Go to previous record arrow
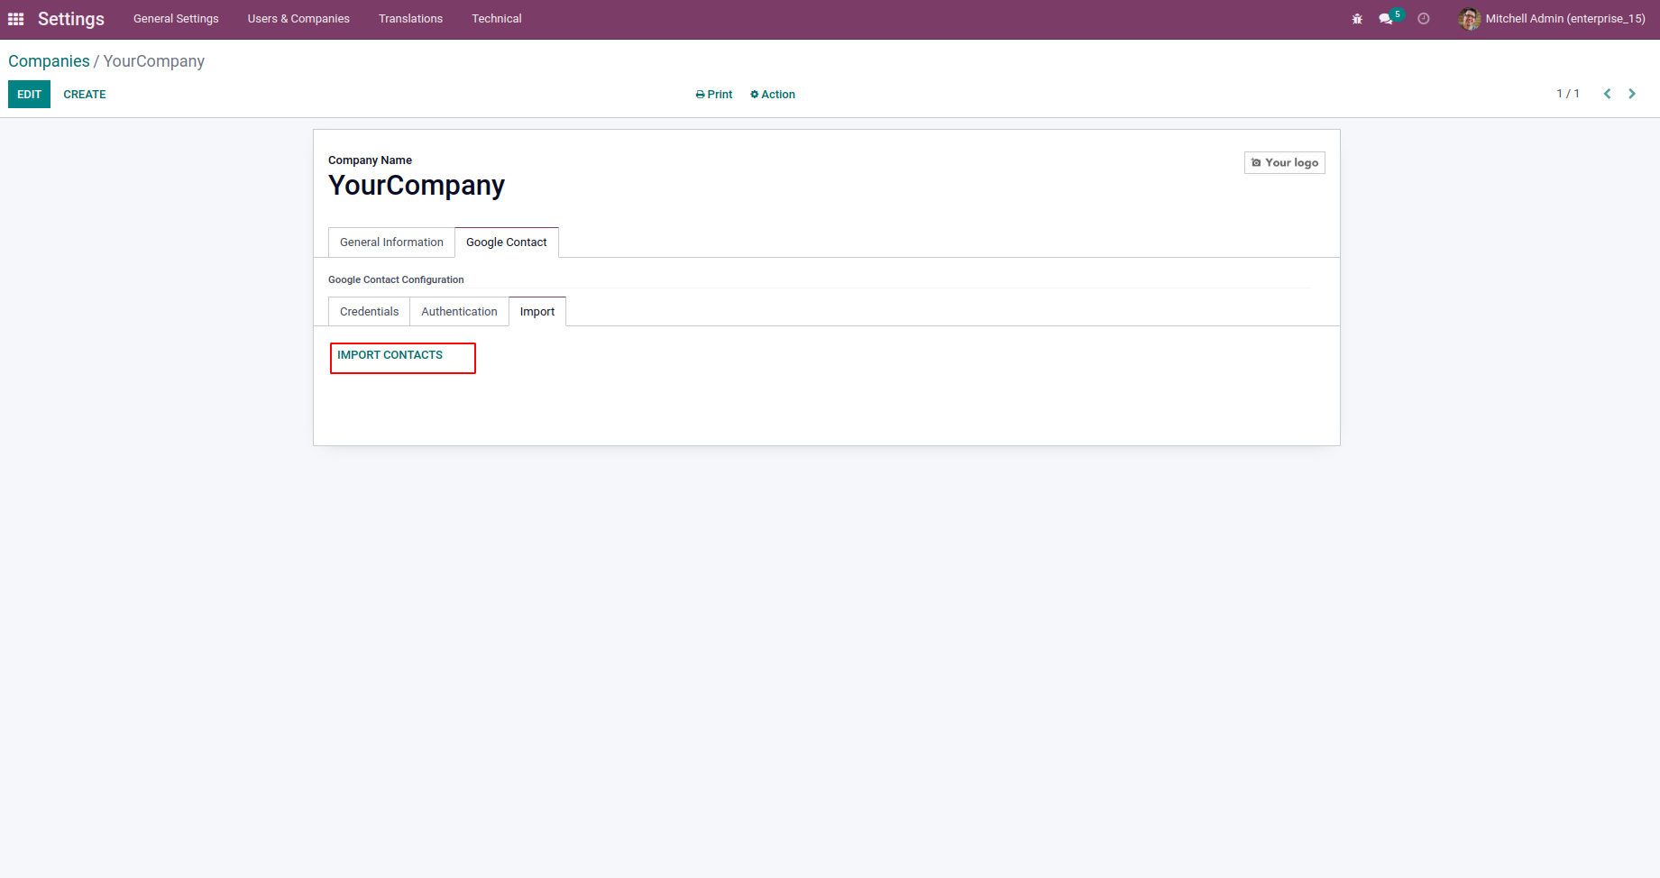This screenshot has height=878, width=1660. pyautogui.click(x=1607, y=94)
